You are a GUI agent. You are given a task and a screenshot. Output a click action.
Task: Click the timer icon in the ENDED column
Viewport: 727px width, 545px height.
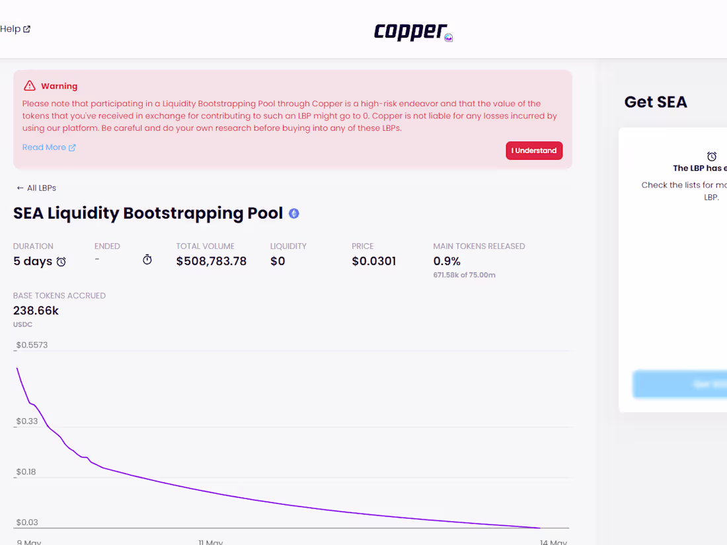pos(147,260)
